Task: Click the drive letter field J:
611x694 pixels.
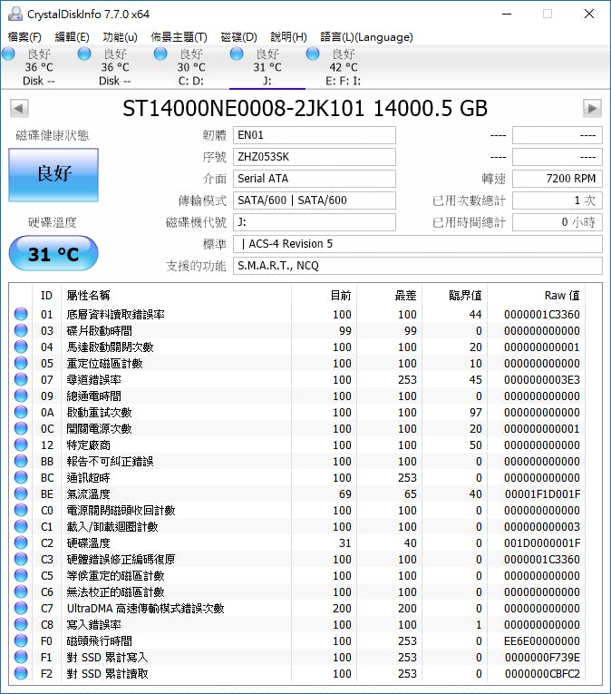Action: click(x=315, y=222)
